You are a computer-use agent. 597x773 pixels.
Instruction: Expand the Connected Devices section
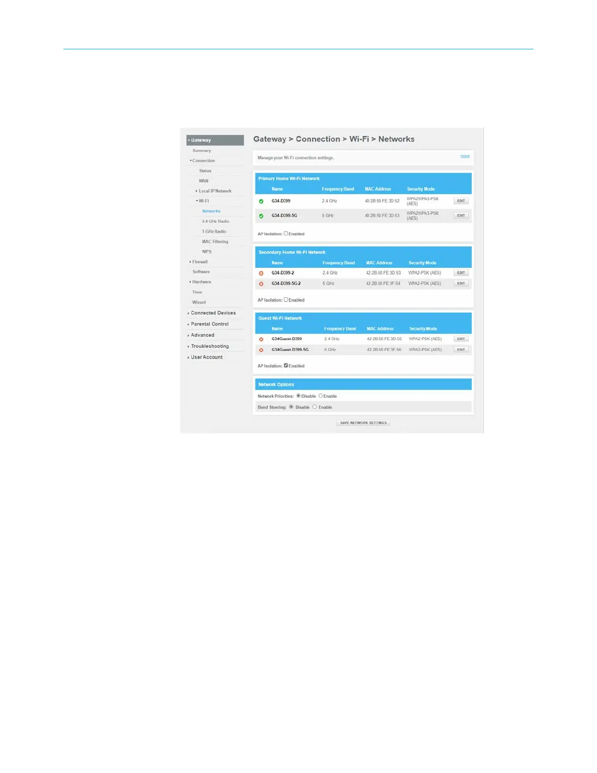[212, 313]
